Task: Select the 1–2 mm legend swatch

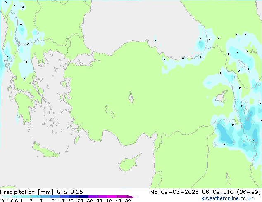Action: [x=26, y=197]
